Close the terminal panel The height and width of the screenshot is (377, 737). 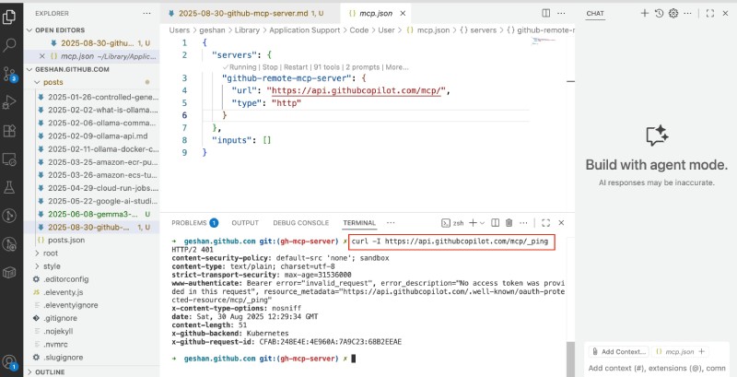pyautogui.click(x=561, y=223)
